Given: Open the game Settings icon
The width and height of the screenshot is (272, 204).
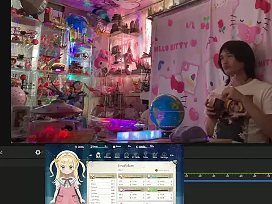Looking at the screenshot, I should click(164, 155).
